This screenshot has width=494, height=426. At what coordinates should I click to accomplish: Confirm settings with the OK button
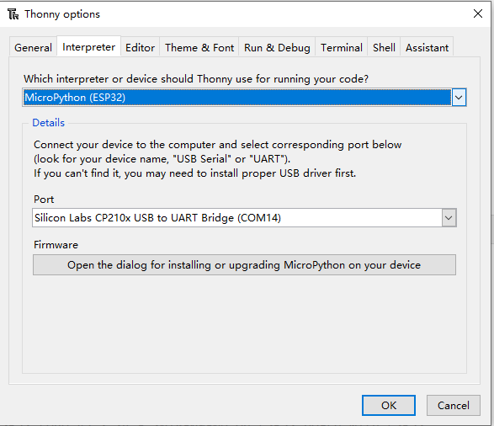(389, 405)
